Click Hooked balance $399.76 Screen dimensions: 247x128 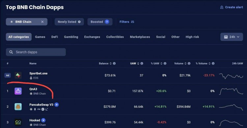(110, 122)
